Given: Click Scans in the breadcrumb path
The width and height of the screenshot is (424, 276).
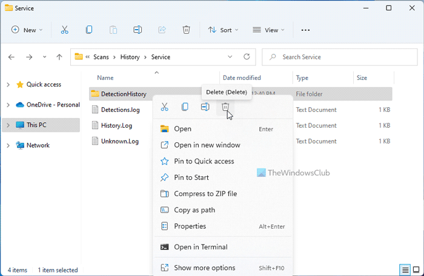Looking at the screenshot, I should click(101, 57).
